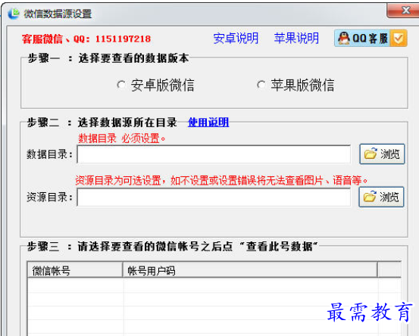419x336 pixels.
Task: Close the 微信数据源设置 window
Action: pyautogui.click(x=403, y=11)
